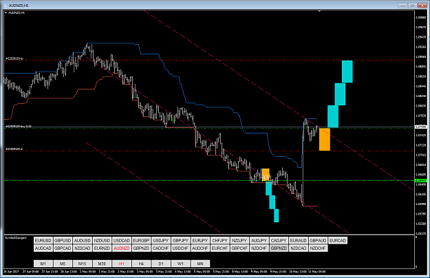Screen dimensions: 430x278
Task: Load the USDCHF pair
Action: coord(180,248)
